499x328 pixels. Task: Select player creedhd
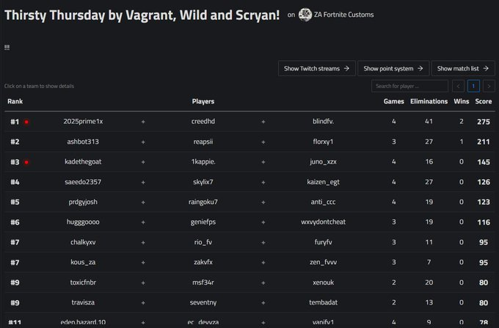203,121
